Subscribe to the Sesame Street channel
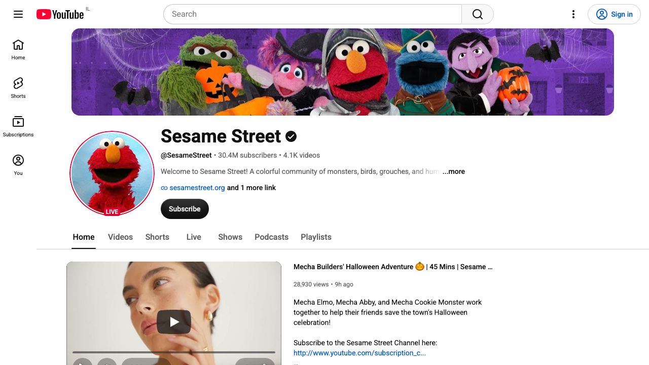649x365 pixels. [x=185, y=209]
